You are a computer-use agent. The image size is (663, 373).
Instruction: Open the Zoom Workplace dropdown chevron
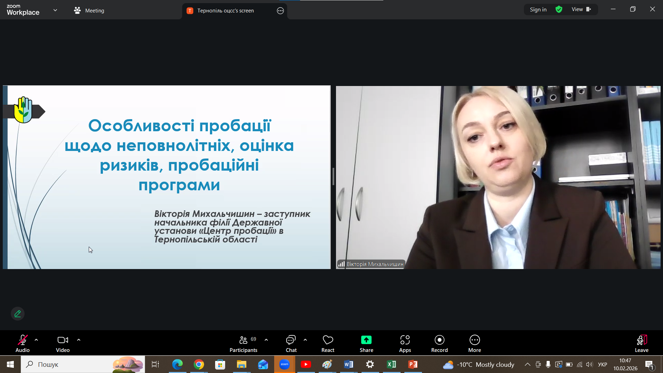click(x=55, y=10)
